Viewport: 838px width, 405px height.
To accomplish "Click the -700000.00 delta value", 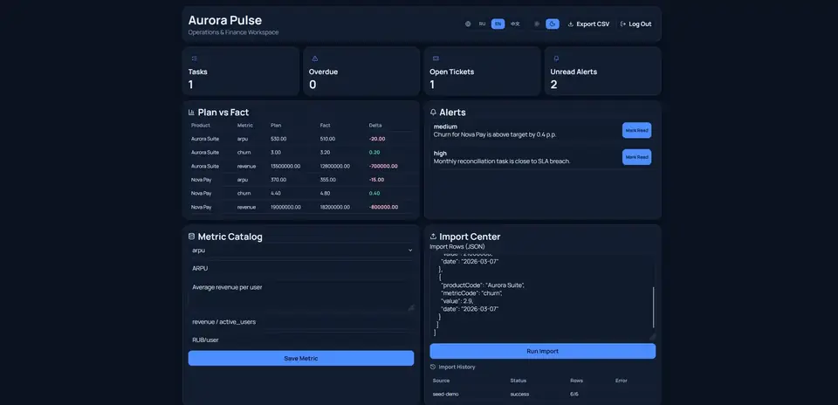I will (383, 166).
